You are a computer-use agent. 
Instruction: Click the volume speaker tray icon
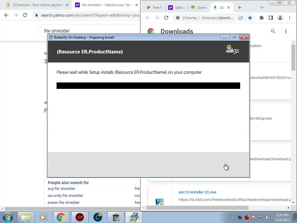click(268, 217)
